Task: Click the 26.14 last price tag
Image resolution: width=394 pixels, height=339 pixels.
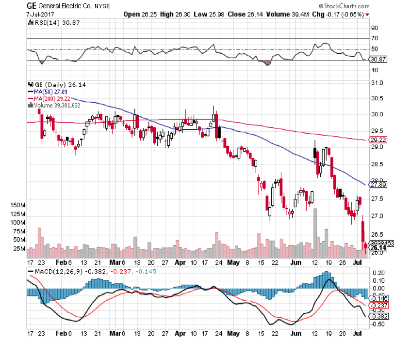Action: [377, 247]
